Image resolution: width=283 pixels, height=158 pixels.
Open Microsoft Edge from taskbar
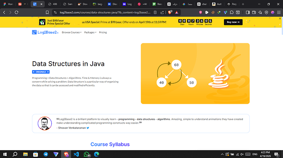pos(96,154)
